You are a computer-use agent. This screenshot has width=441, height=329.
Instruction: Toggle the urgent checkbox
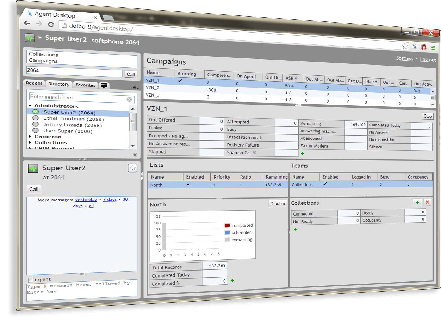pos(31,280)
